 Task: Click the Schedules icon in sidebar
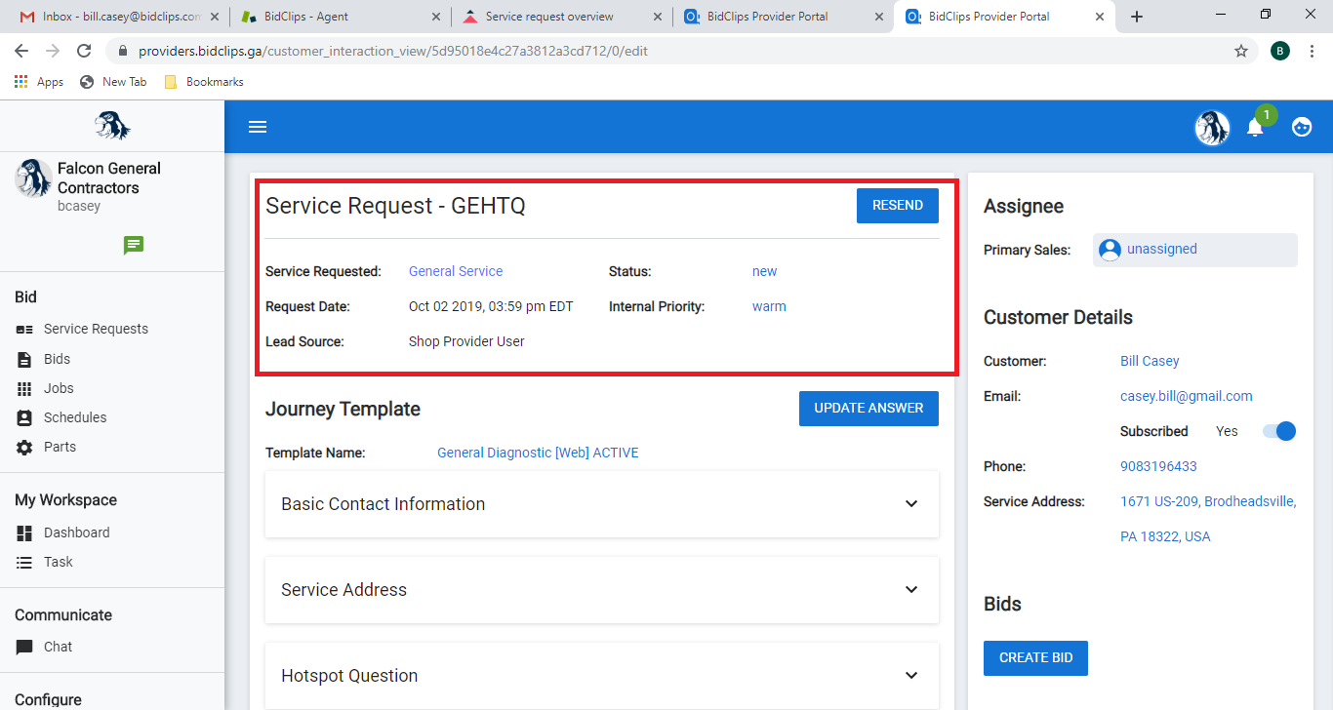(x=24, y=418)
